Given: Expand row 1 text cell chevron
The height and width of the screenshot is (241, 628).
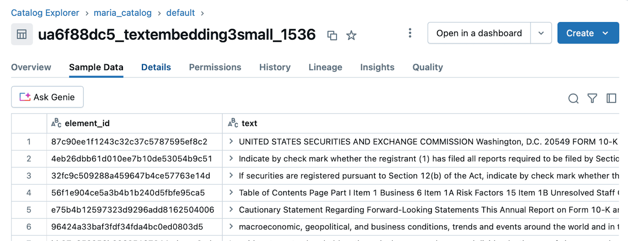Looking at the screenshot, I should pyautogui.click(x=231, y=141).
